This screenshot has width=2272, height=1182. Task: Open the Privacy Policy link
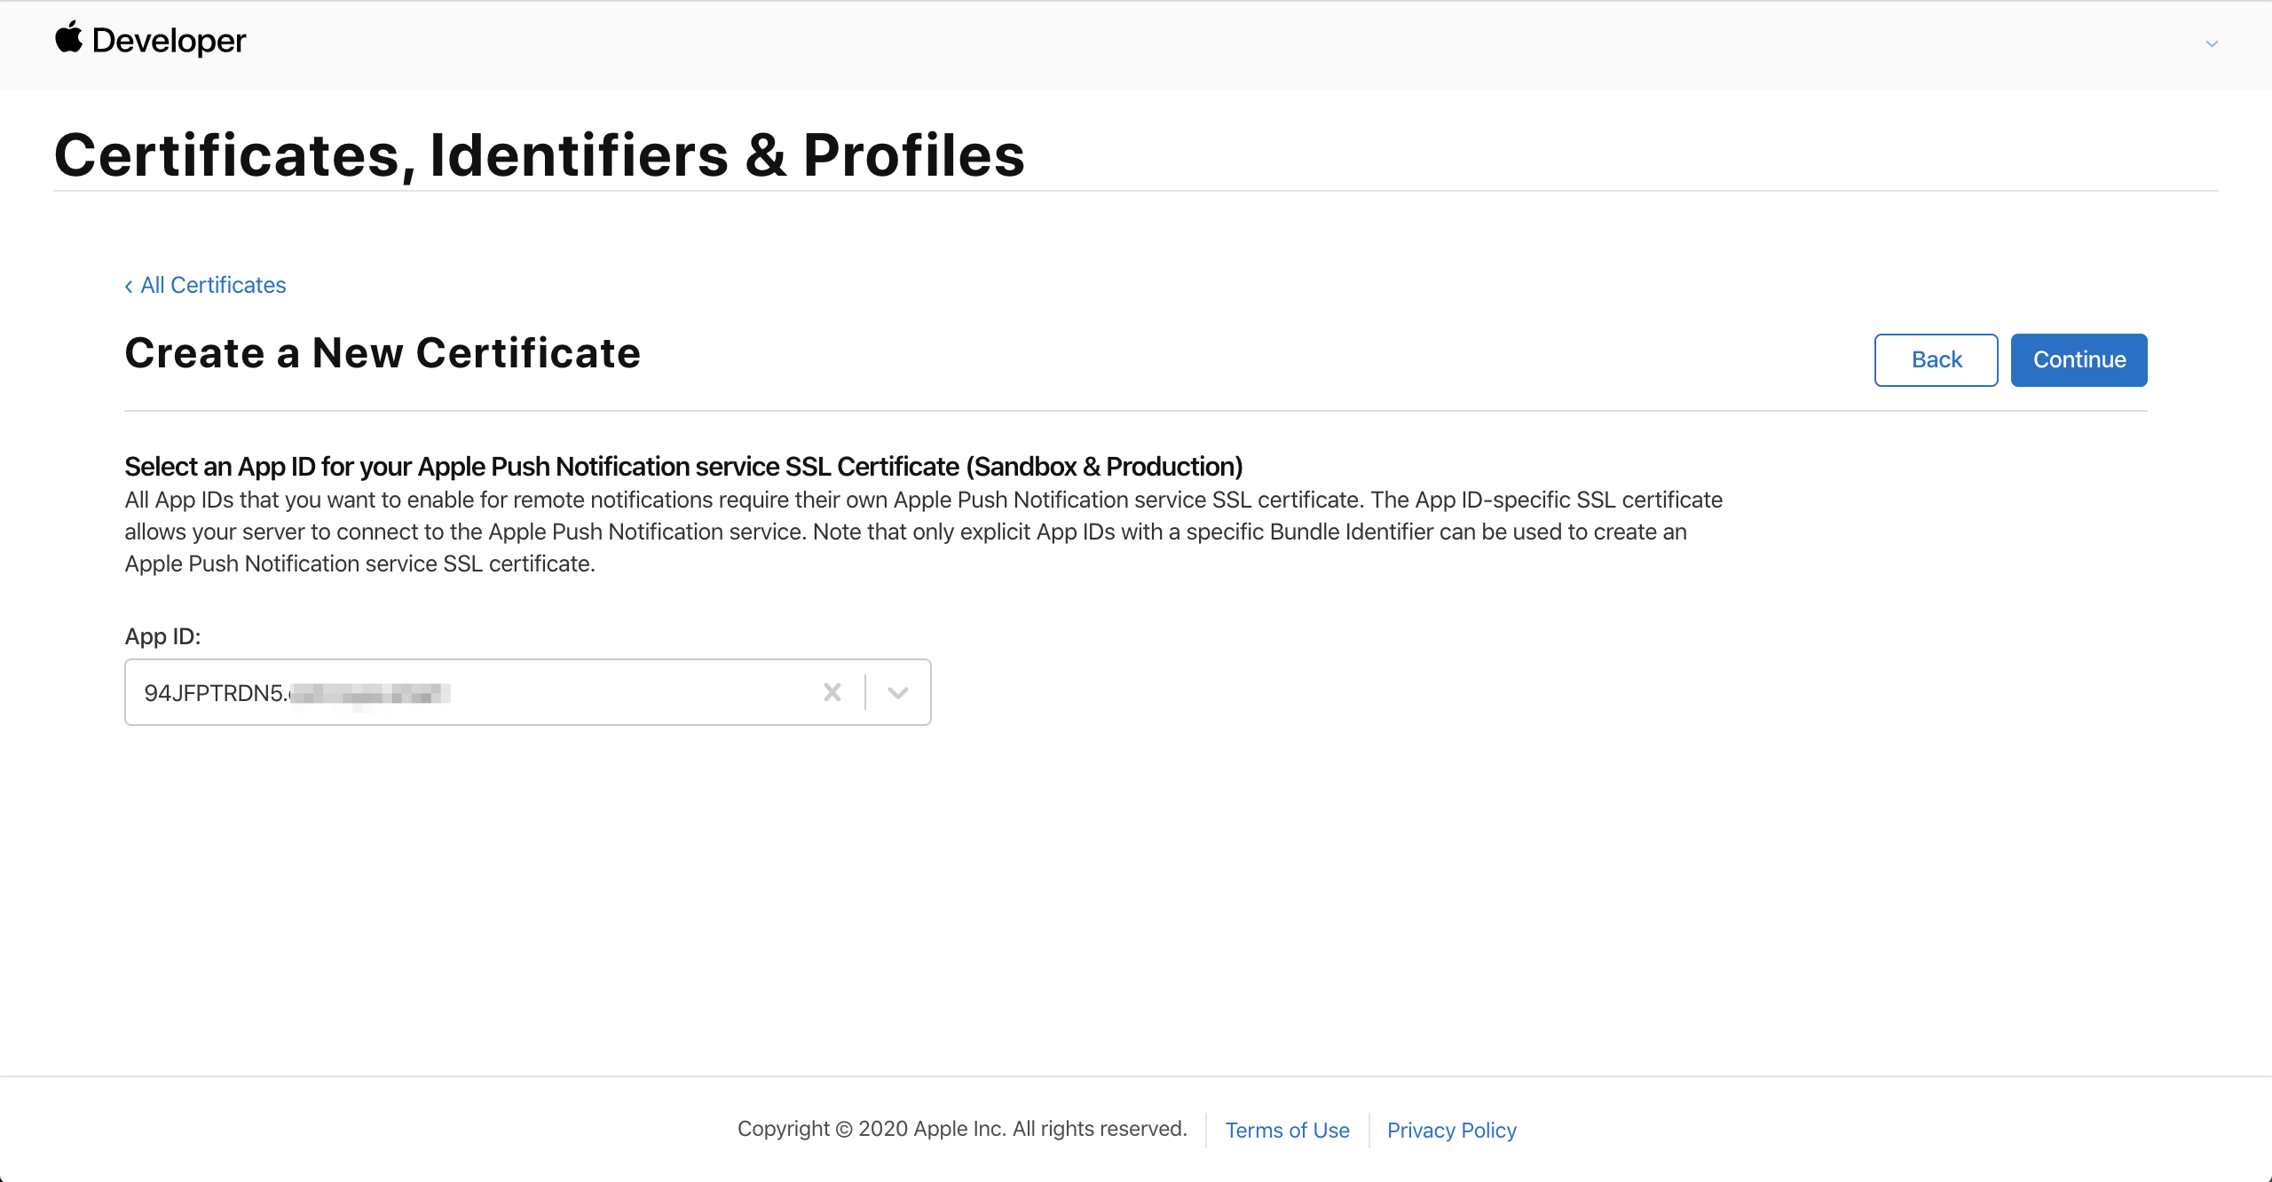1451,1130
